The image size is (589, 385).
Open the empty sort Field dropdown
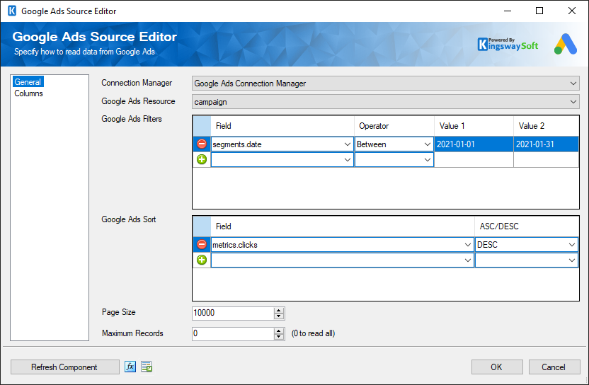click(x=468, y=260)
